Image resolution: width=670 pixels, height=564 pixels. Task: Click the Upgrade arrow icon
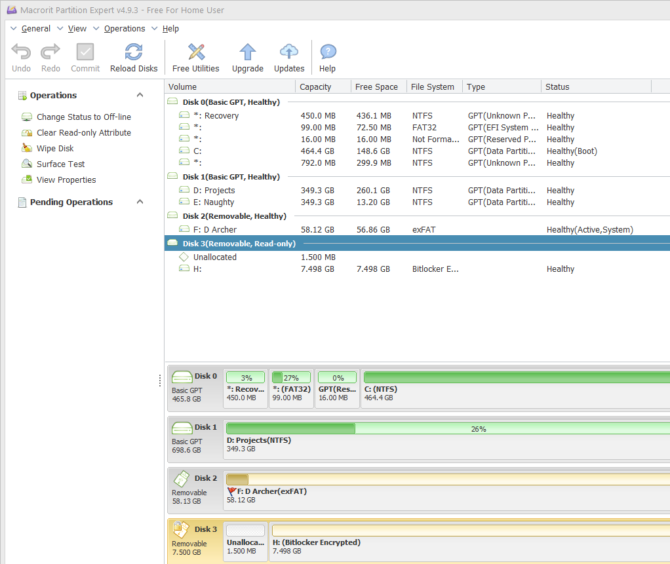click(247, 52)
